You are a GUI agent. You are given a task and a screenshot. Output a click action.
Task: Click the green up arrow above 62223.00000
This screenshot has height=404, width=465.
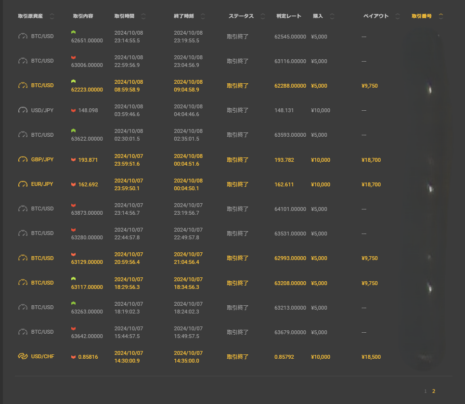tap(74, 81)
